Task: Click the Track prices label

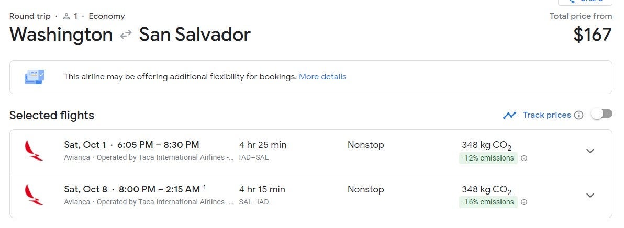Action: click(x=547, y=115)
